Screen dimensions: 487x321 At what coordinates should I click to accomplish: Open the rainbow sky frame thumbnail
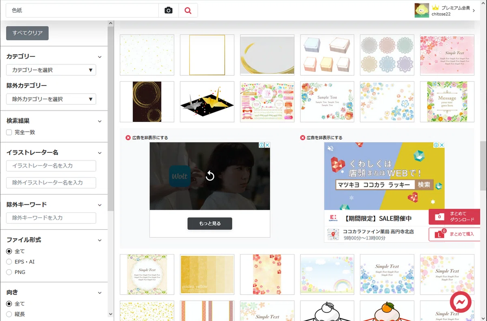click(x=327, y=274)
